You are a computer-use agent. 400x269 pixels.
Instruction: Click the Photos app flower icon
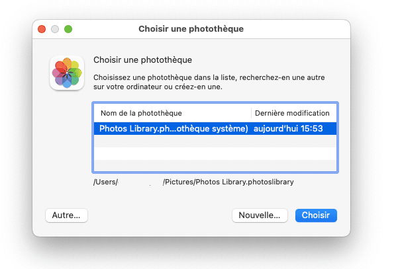[x=67, y=73]
